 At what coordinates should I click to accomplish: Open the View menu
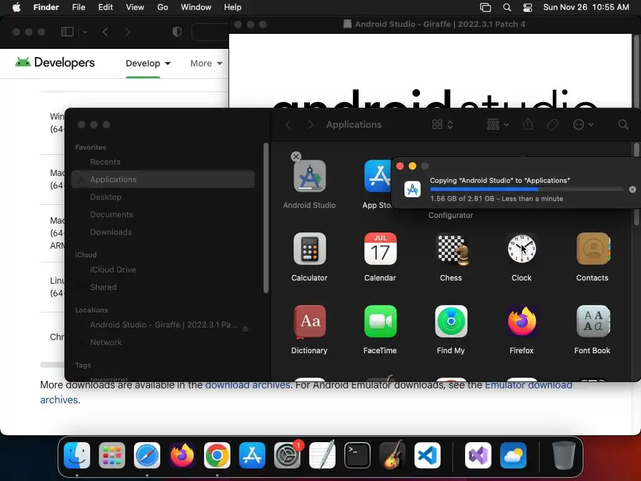point(135,8)
